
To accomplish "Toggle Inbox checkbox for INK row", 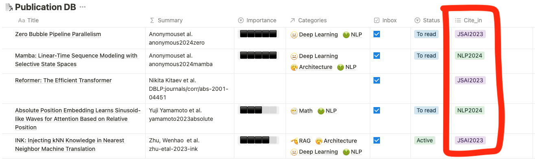I will 377,140.
